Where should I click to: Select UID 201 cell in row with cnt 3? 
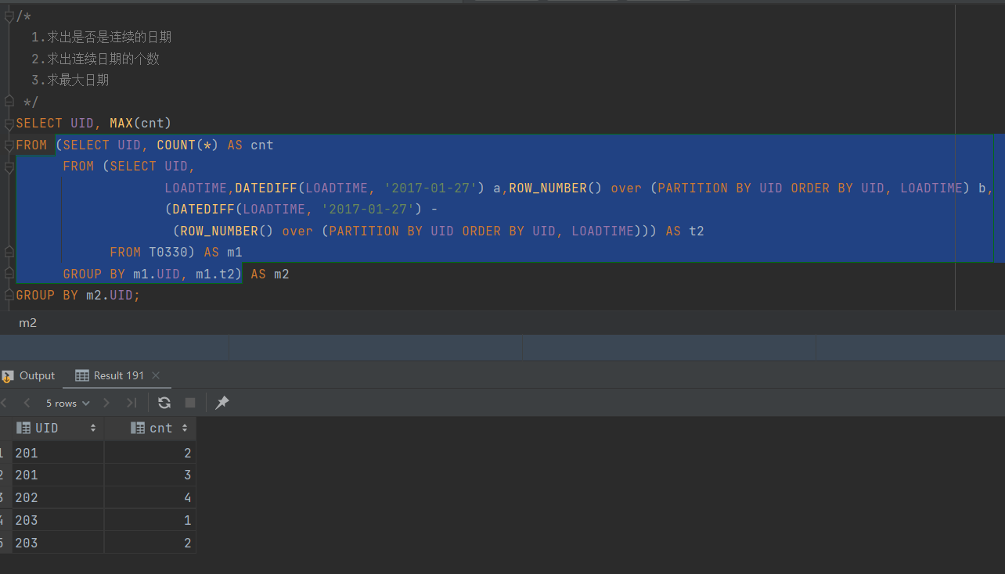tap(57, 475)
